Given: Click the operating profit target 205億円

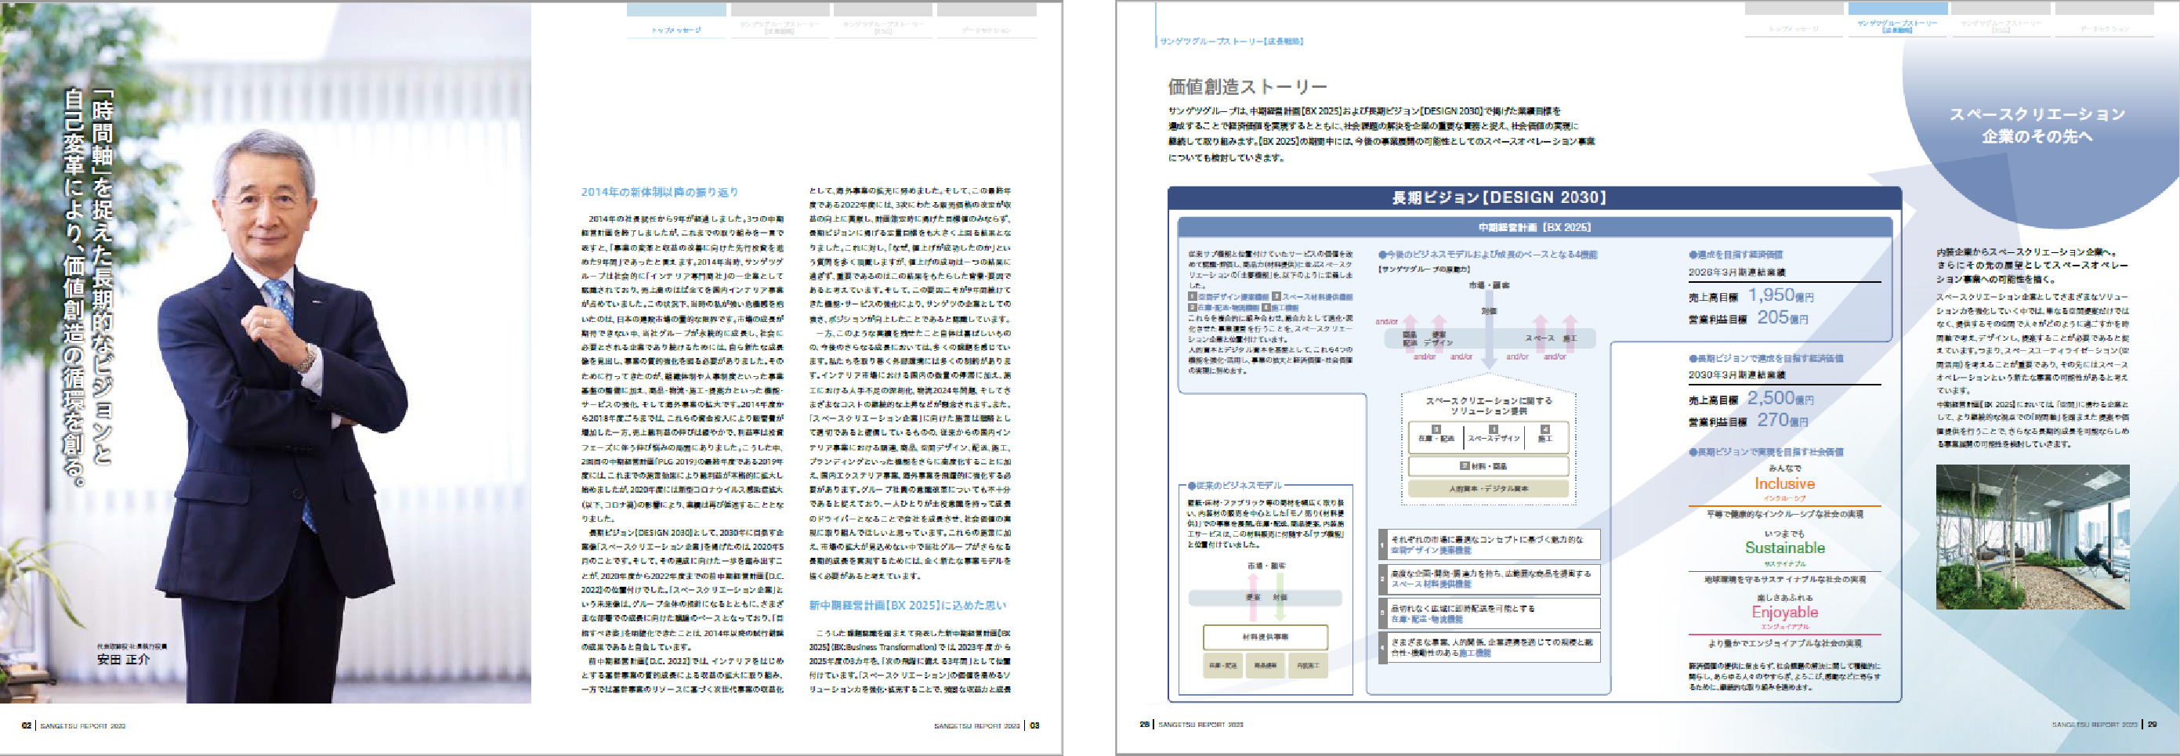Looking at the screenshot, I should (x=1782, y=317).
